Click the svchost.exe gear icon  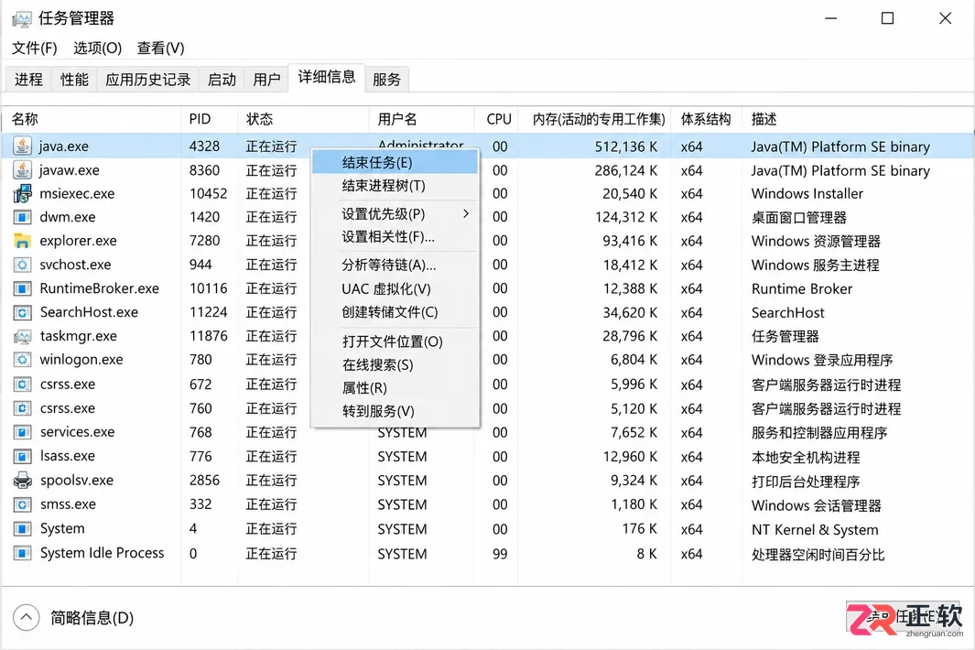coord(22,265)
